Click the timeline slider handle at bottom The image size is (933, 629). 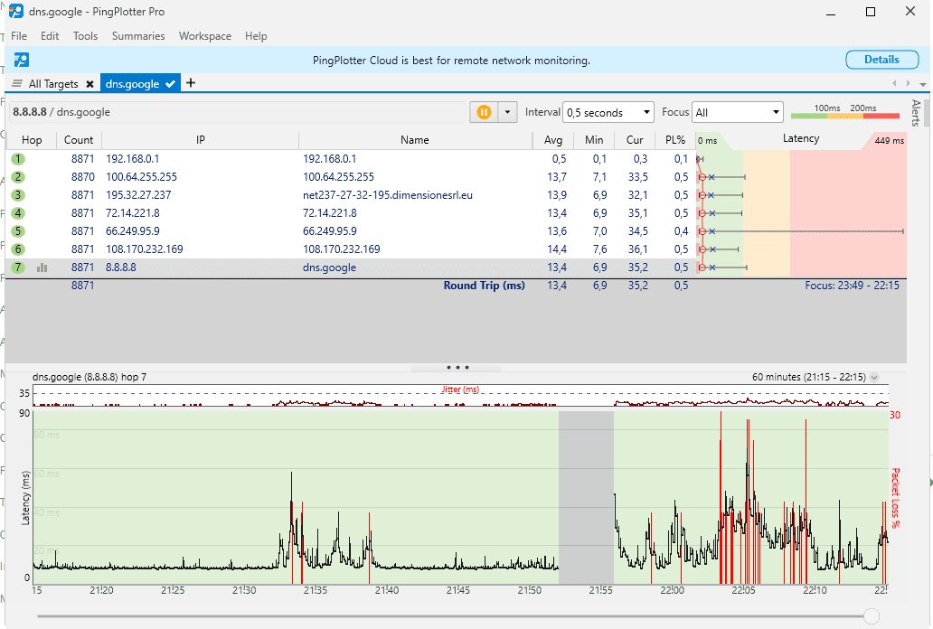click(x=871, y=615)
